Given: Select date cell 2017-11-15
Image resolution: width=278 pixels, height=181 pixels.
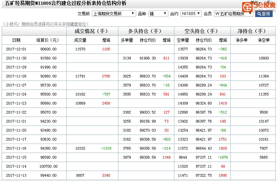Looking at the screenshot, I should (x=16, y=157).
